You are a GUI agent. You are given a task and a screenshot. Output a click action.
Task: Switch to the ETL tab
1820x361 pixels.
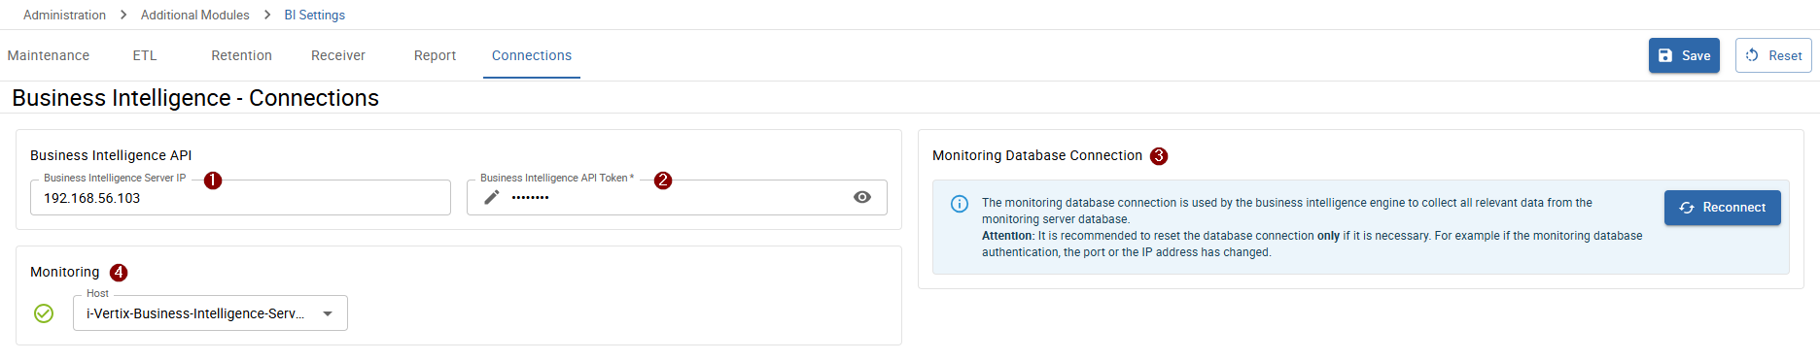click(x=145, y=55)
